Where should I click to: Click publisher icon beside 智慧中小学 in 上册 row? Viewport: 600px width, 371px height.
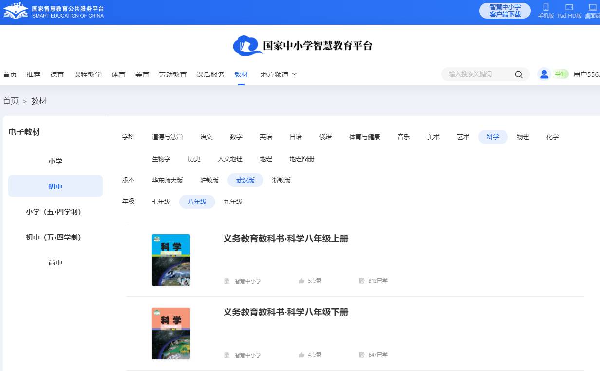pos(226,281)
